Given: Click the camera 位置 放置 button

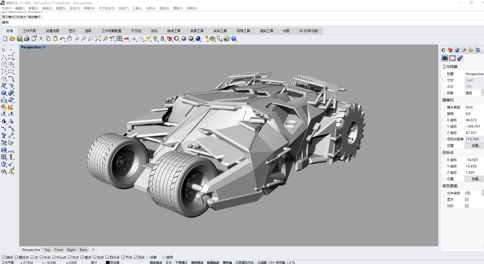Looking at the screenshot, I should (476, 146).
